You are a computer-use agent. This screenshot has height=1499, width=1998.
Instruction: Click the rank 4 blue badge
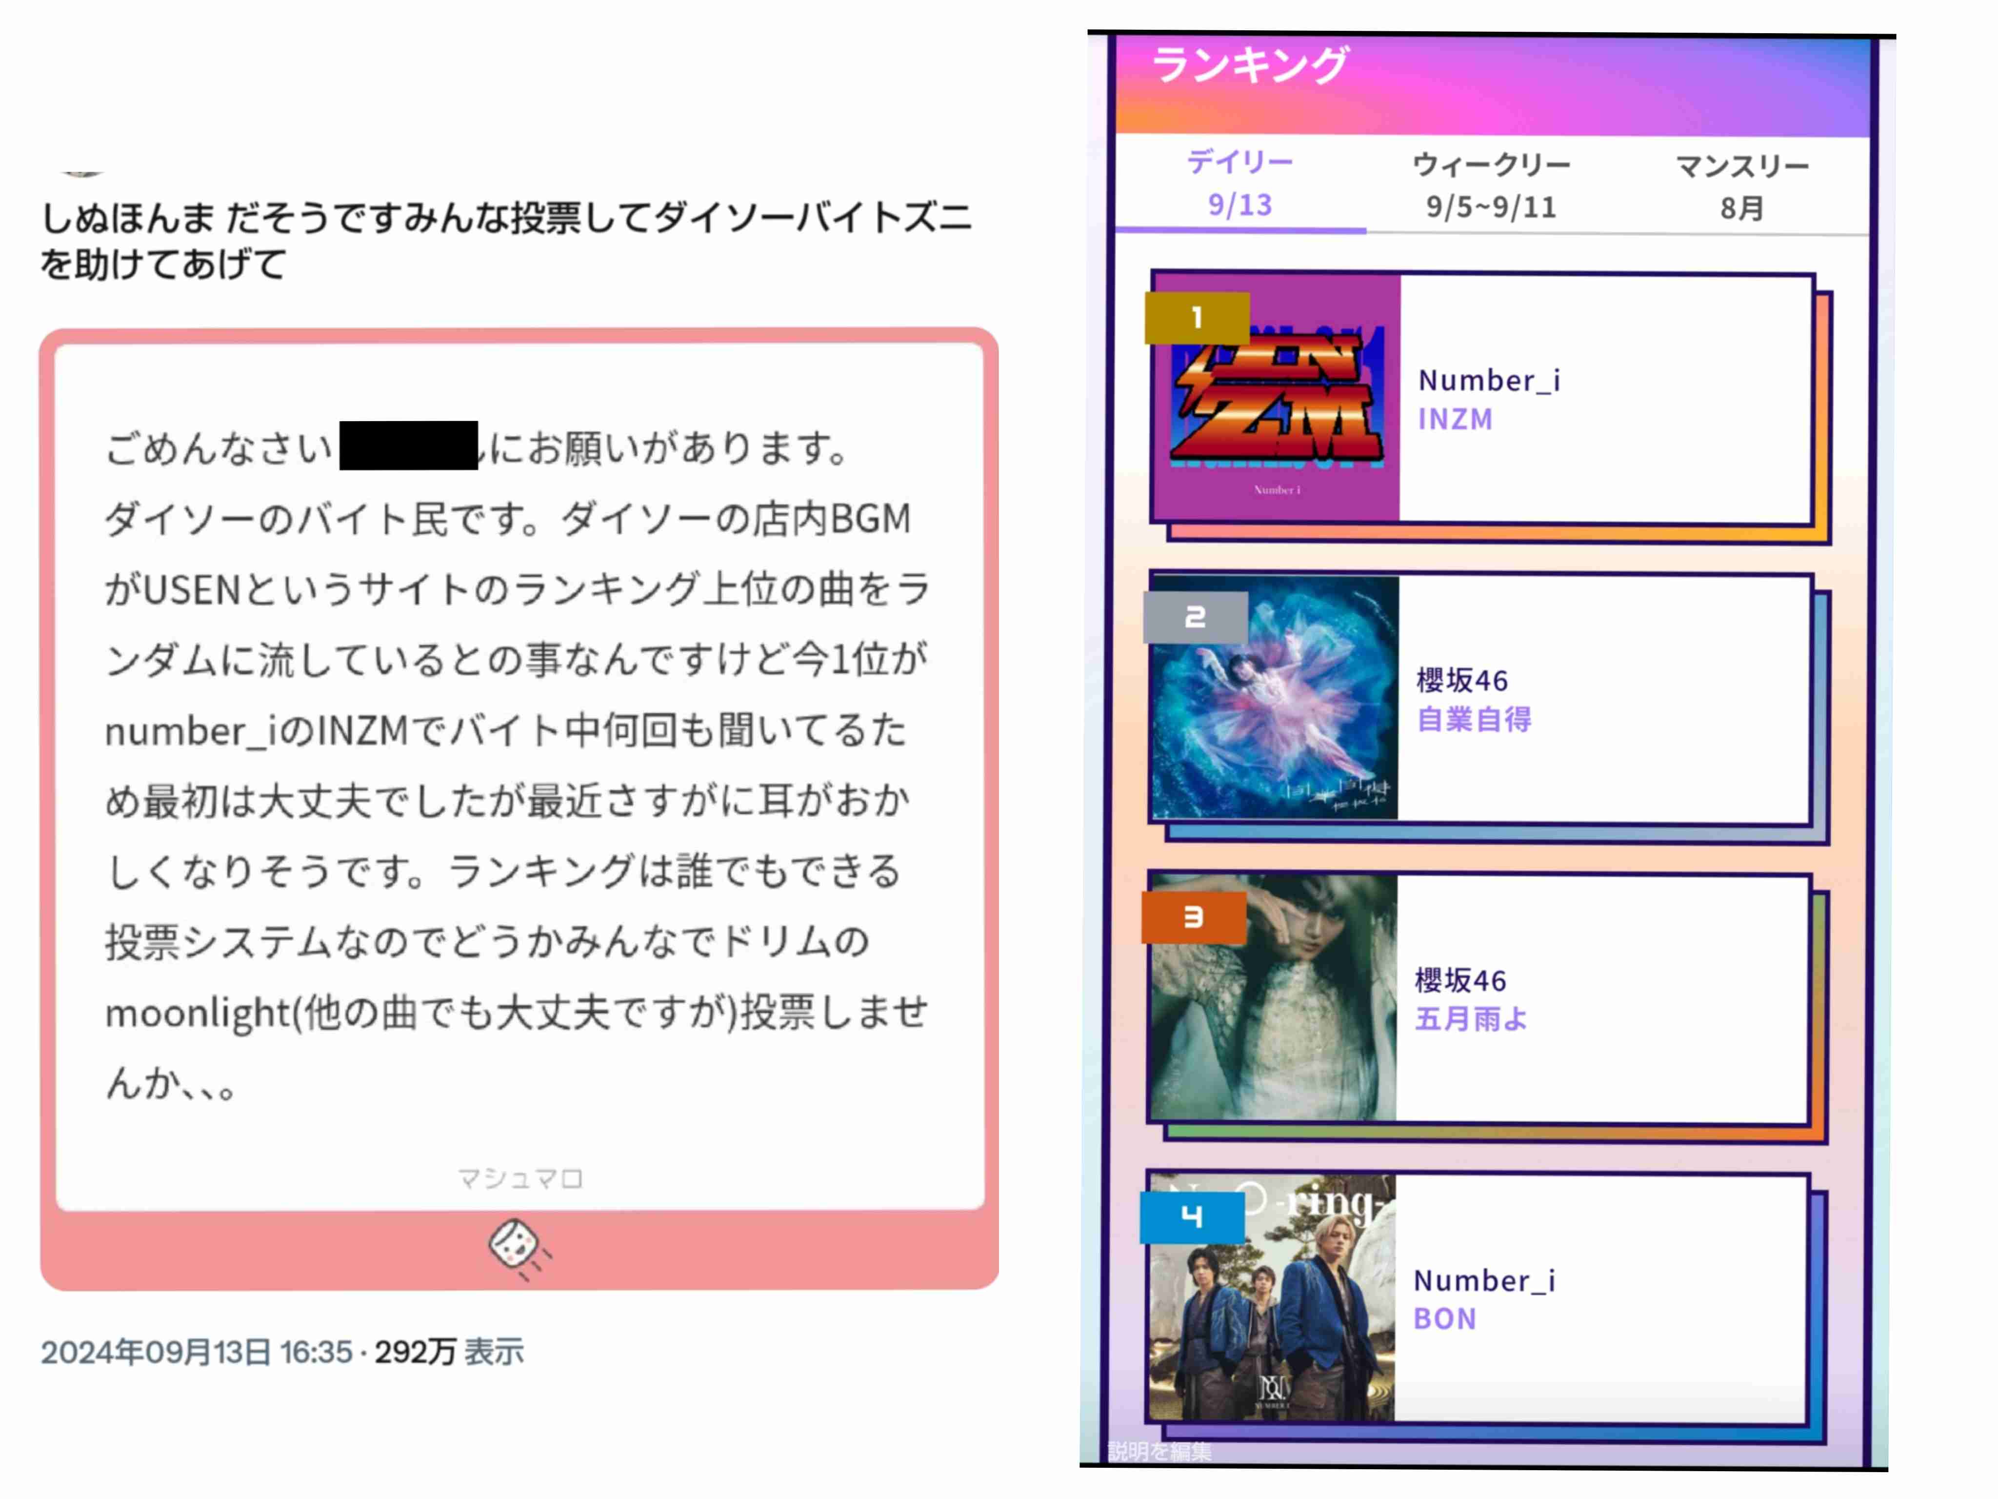pos(1191,1217)
